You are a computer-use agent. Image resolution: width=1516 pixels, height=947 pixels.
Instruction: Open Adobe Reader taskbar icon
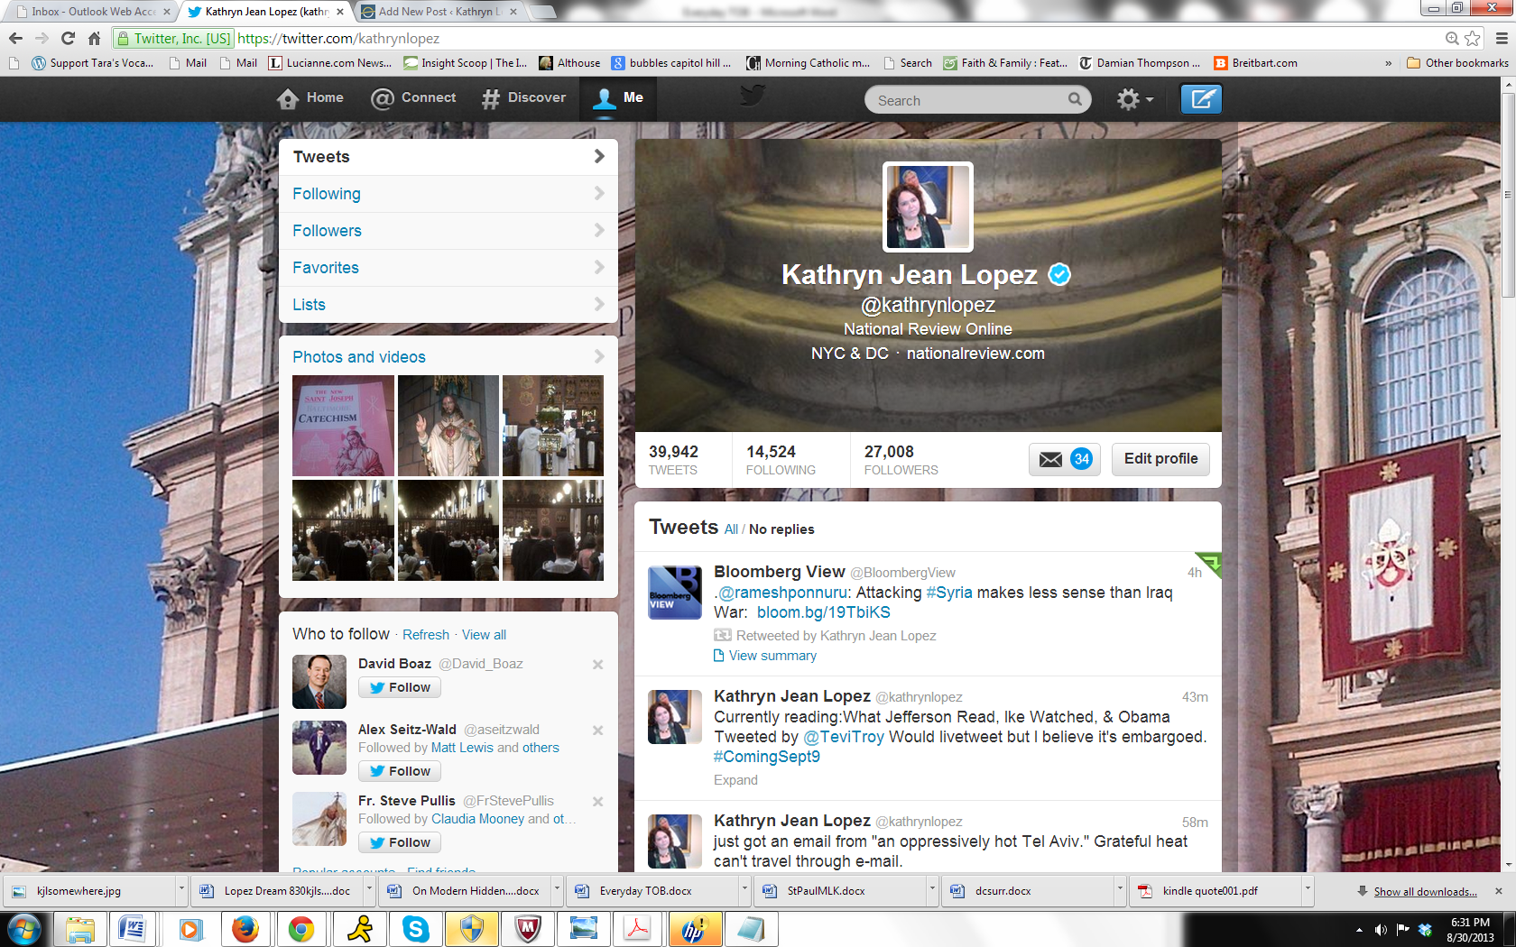(x=637, y=929)
